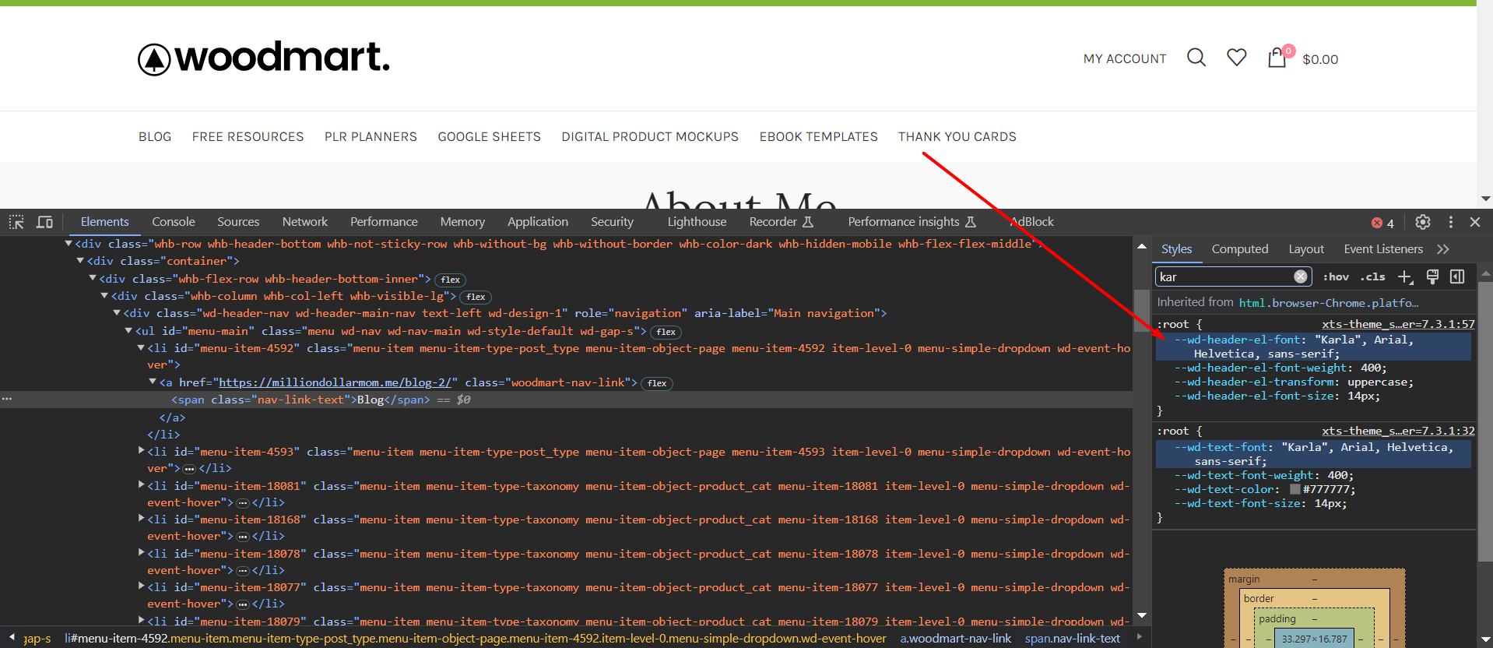
Task: Select the Computed styles tab
Action: click(x=1240, y=249)
